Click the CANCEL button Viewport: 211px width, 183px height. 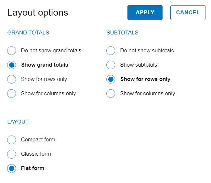(x=188, y=13)
